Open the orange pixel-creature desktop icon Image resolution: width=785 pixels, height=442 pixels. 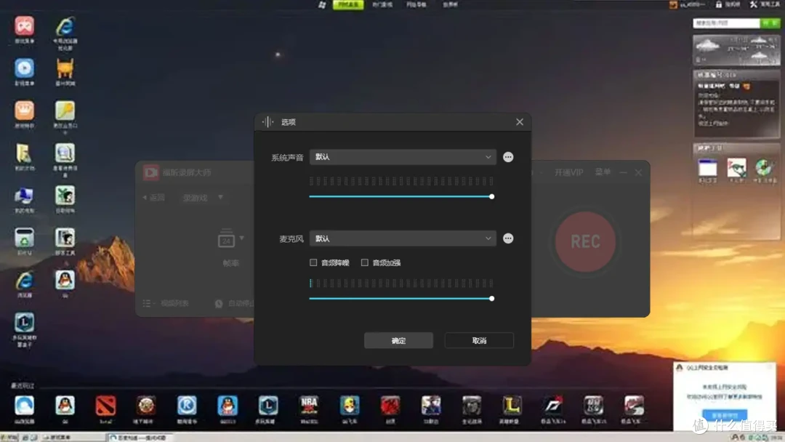pos(65,68)
